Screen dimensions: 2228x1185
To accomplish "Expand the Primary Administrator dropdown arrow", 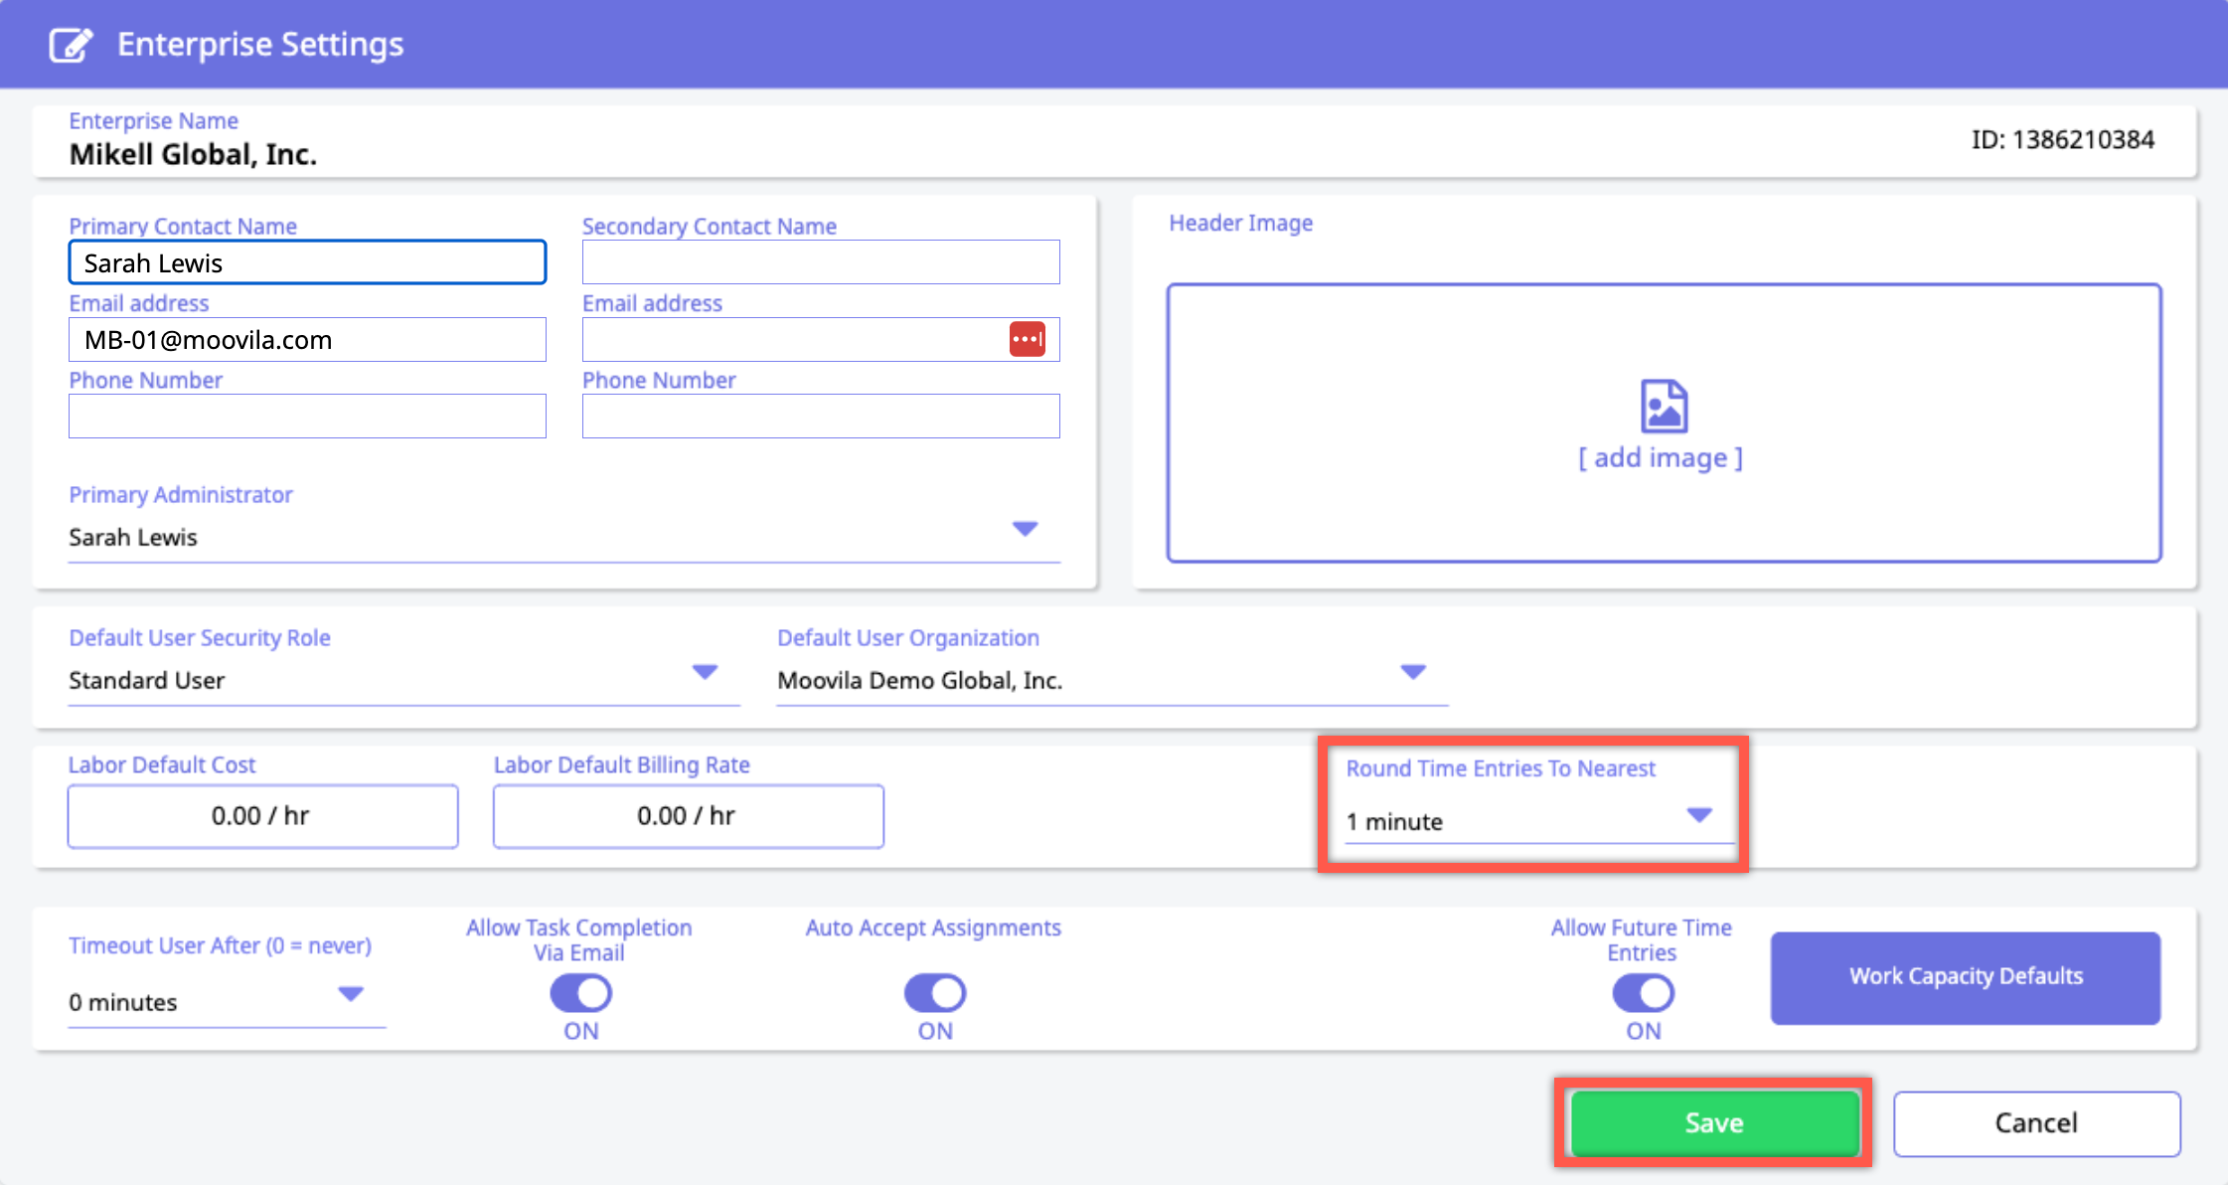I will tap(1025, 528).
